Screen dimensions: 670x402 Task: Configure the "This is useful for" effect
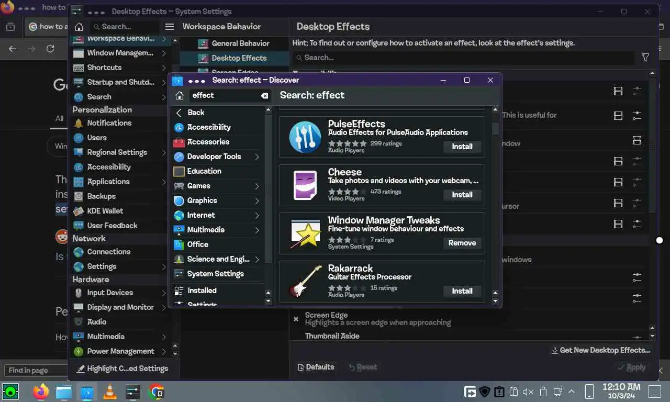637,115
